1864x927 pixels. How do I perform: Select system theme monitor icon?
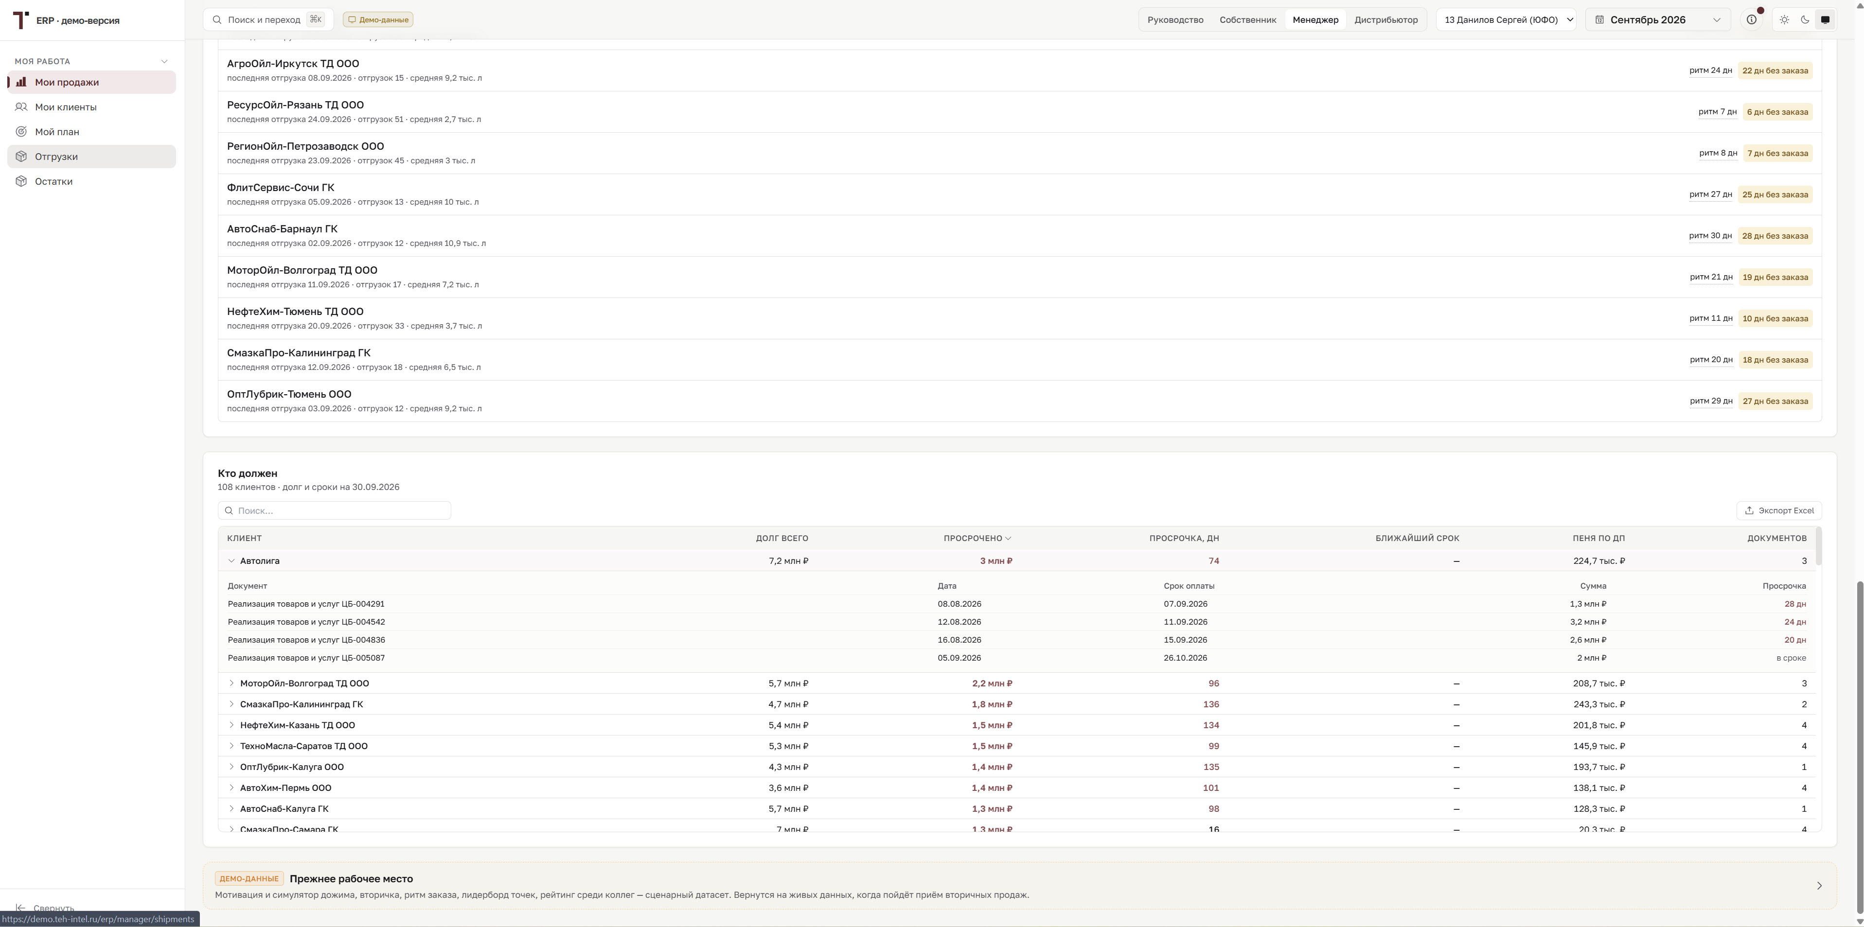coord(1825,20)
